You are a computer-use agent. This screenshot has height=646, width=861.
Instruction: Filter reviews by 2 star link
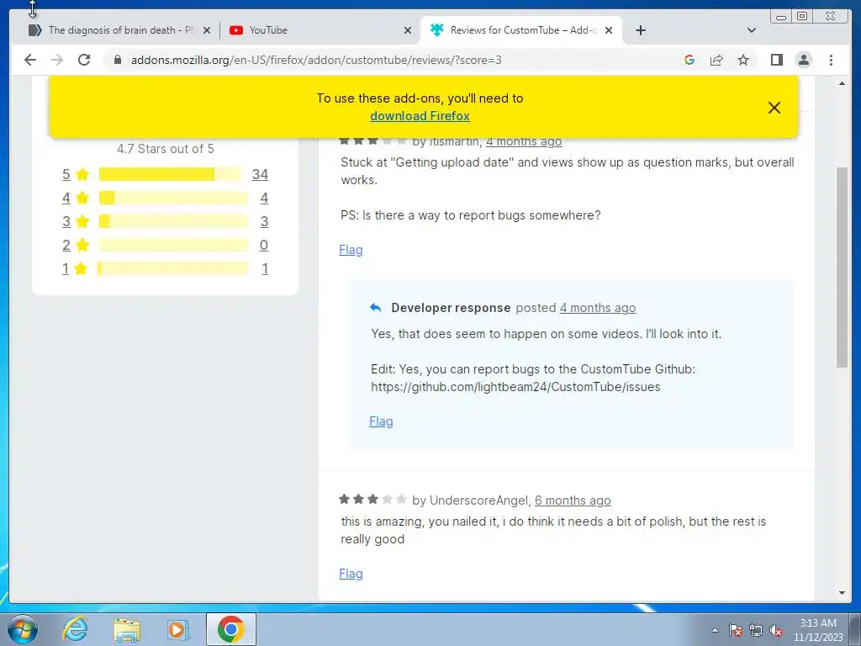point(66,245)
